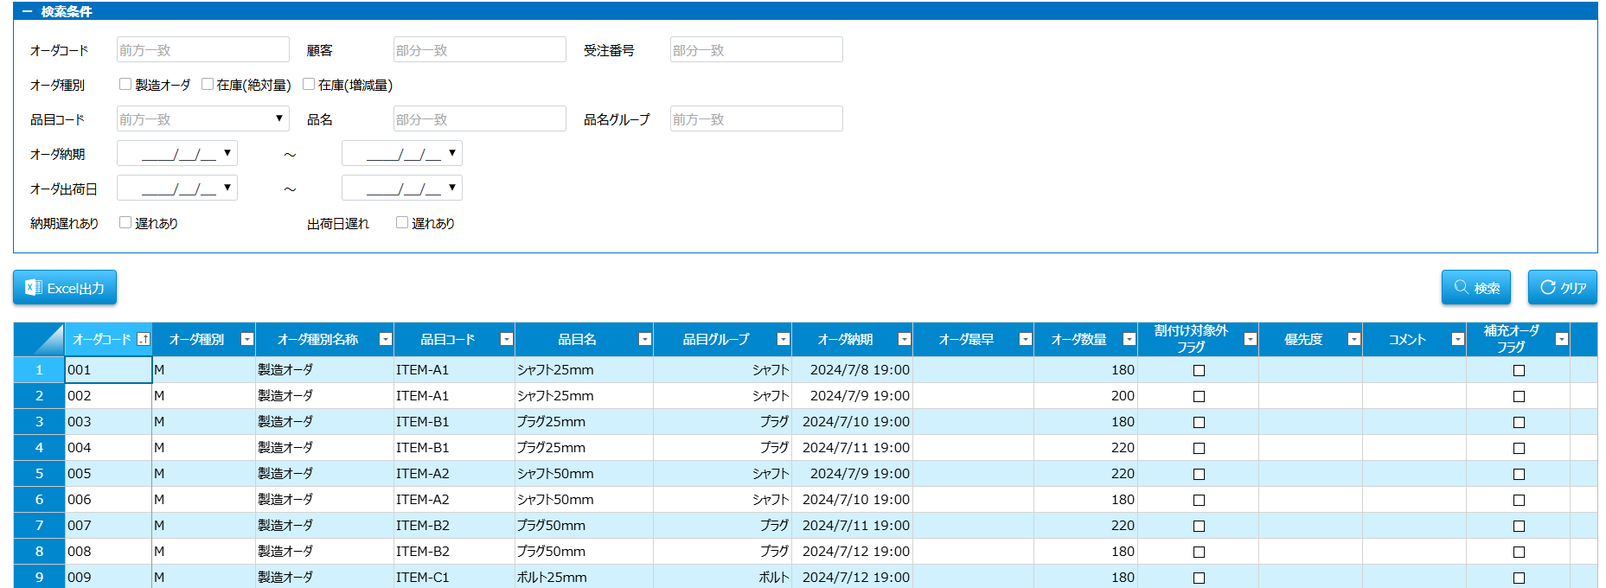This screenshot has height=588, width=1606.
Task: Click 2024/7/8 19:00 due date cell
Action: coord(852,369)
